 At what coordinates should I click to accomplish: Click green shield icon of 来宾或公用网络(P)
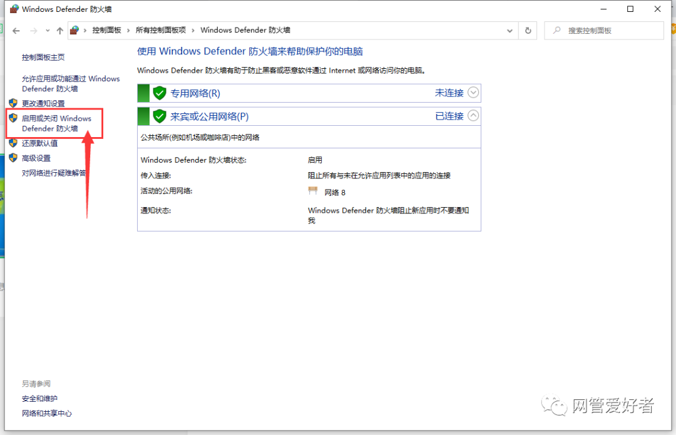(160, 116)
